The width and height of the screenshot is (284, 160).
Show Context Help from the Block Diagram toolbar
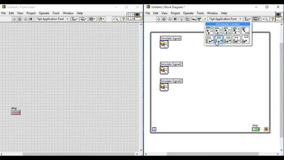[272, 19]
